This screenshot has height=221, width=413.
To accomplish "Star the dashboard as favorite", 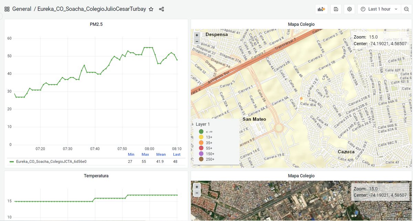I will [x=151, y=9].
